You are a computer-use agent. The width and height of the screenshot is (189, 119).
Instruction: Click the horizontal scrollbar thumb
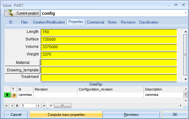tap(62, 106)
